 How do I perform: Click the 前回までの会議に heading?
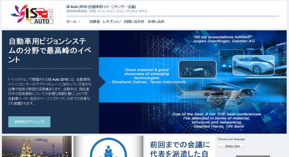pyautogui.click(x=180, y=145)
